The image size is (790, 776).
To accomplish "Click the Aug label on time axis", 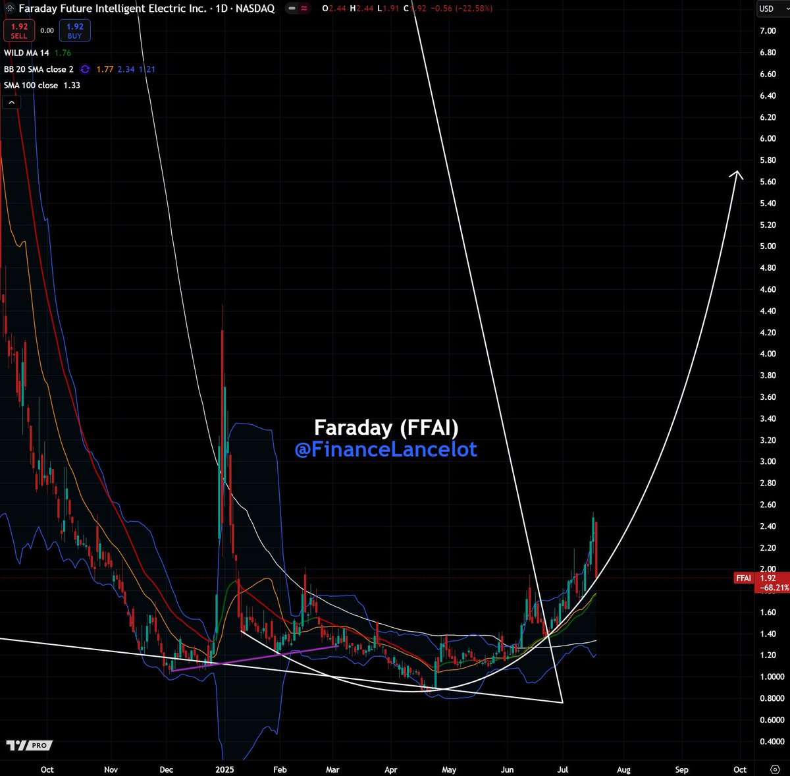I will coord(623,769).
